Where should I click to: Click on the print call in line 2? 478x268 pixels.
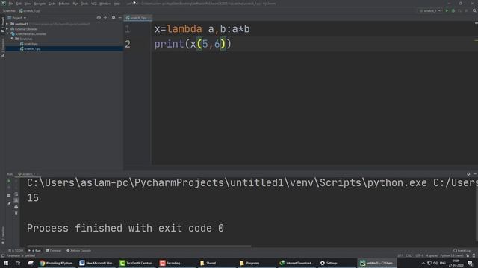(170, 45)
